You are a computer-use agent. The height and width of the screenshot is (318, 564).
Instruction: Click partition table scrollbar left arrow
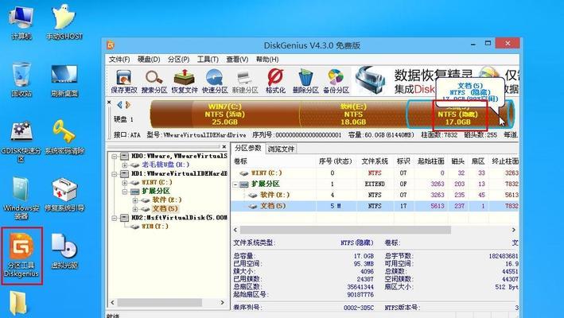235,230
